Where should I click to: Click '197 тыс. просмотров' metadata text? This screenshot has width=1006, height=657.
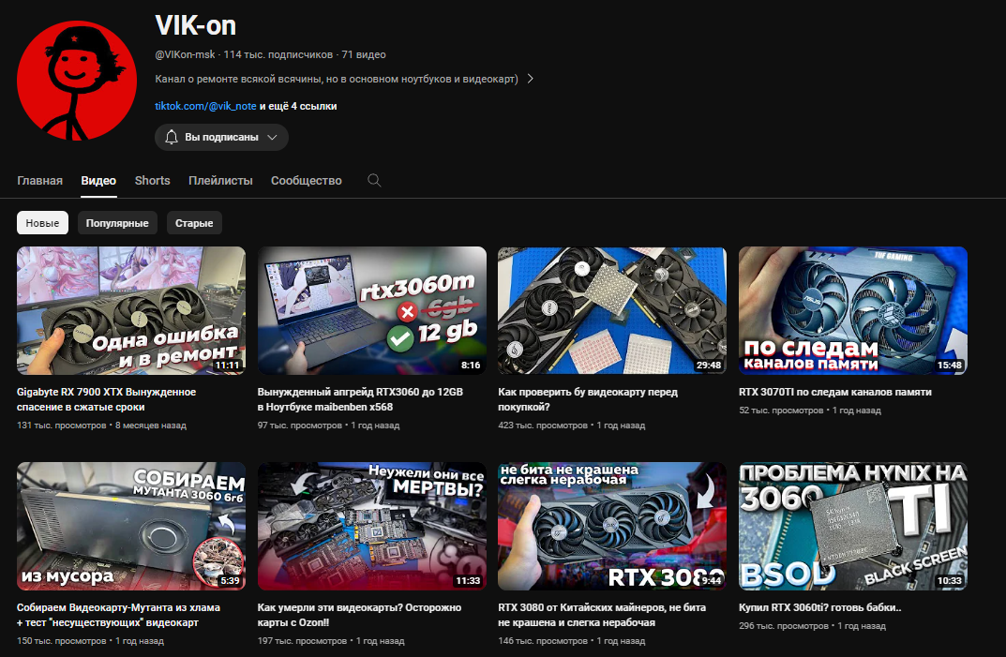pyautogui.click(x=302, y=641)
